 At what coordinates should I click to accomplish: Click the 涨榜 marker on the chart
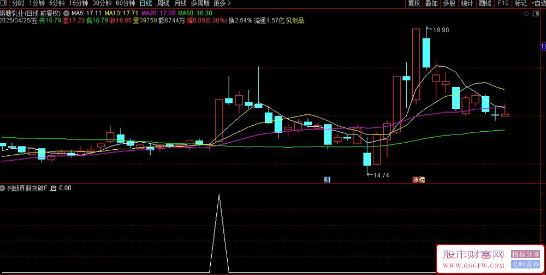[x=419, y=180]
